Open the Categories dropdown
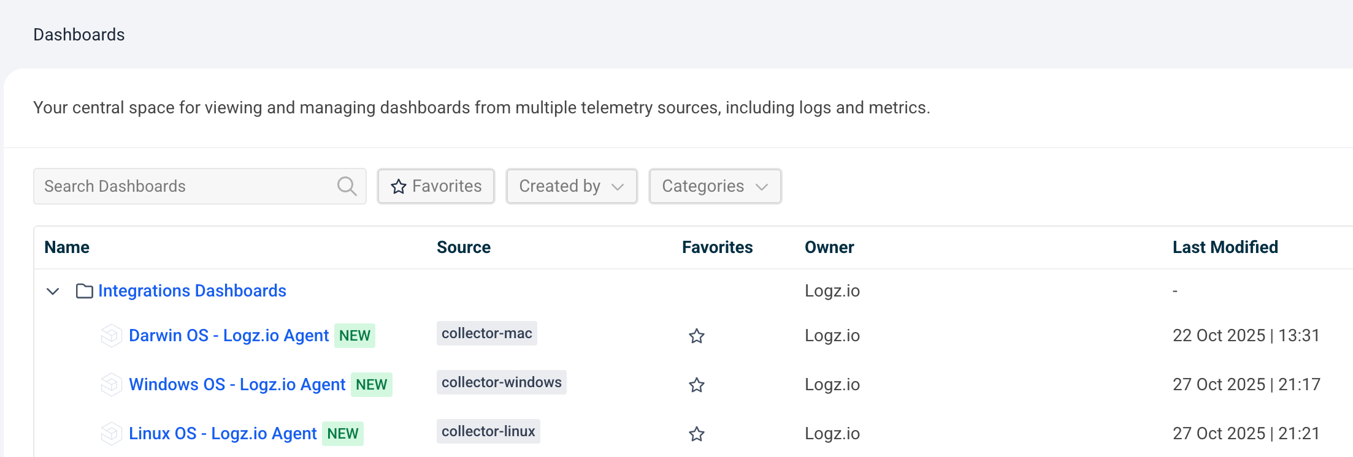The image size is (1353, 457). pos(715,186)
